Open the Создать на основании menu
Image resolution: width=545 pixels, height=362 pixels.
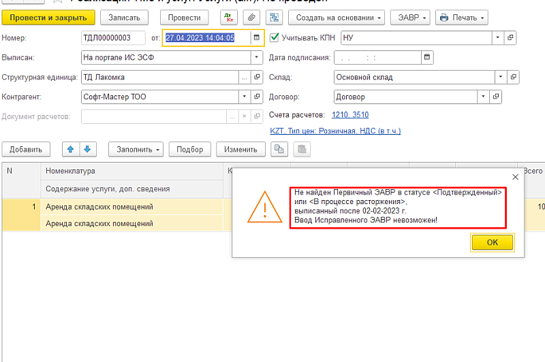336,17
